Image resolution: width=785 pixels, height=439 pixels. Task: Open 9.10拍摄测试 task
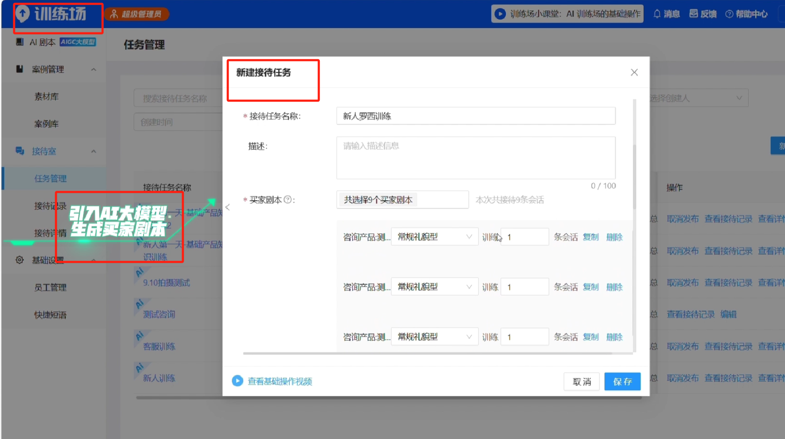[167, 282]
